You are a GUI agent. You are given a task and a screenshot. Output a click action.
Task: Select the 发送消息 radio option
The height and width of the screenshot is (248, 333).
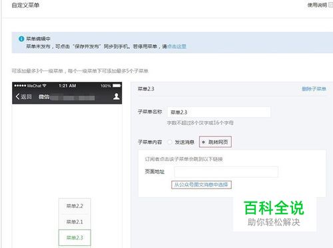(170, 142)
